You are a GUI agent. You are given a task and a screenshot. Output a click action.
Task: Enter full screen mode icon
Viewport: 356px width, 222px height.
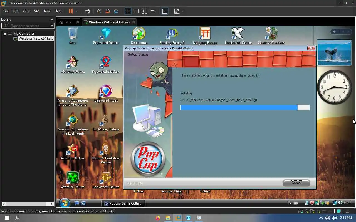tap(145, 11)
